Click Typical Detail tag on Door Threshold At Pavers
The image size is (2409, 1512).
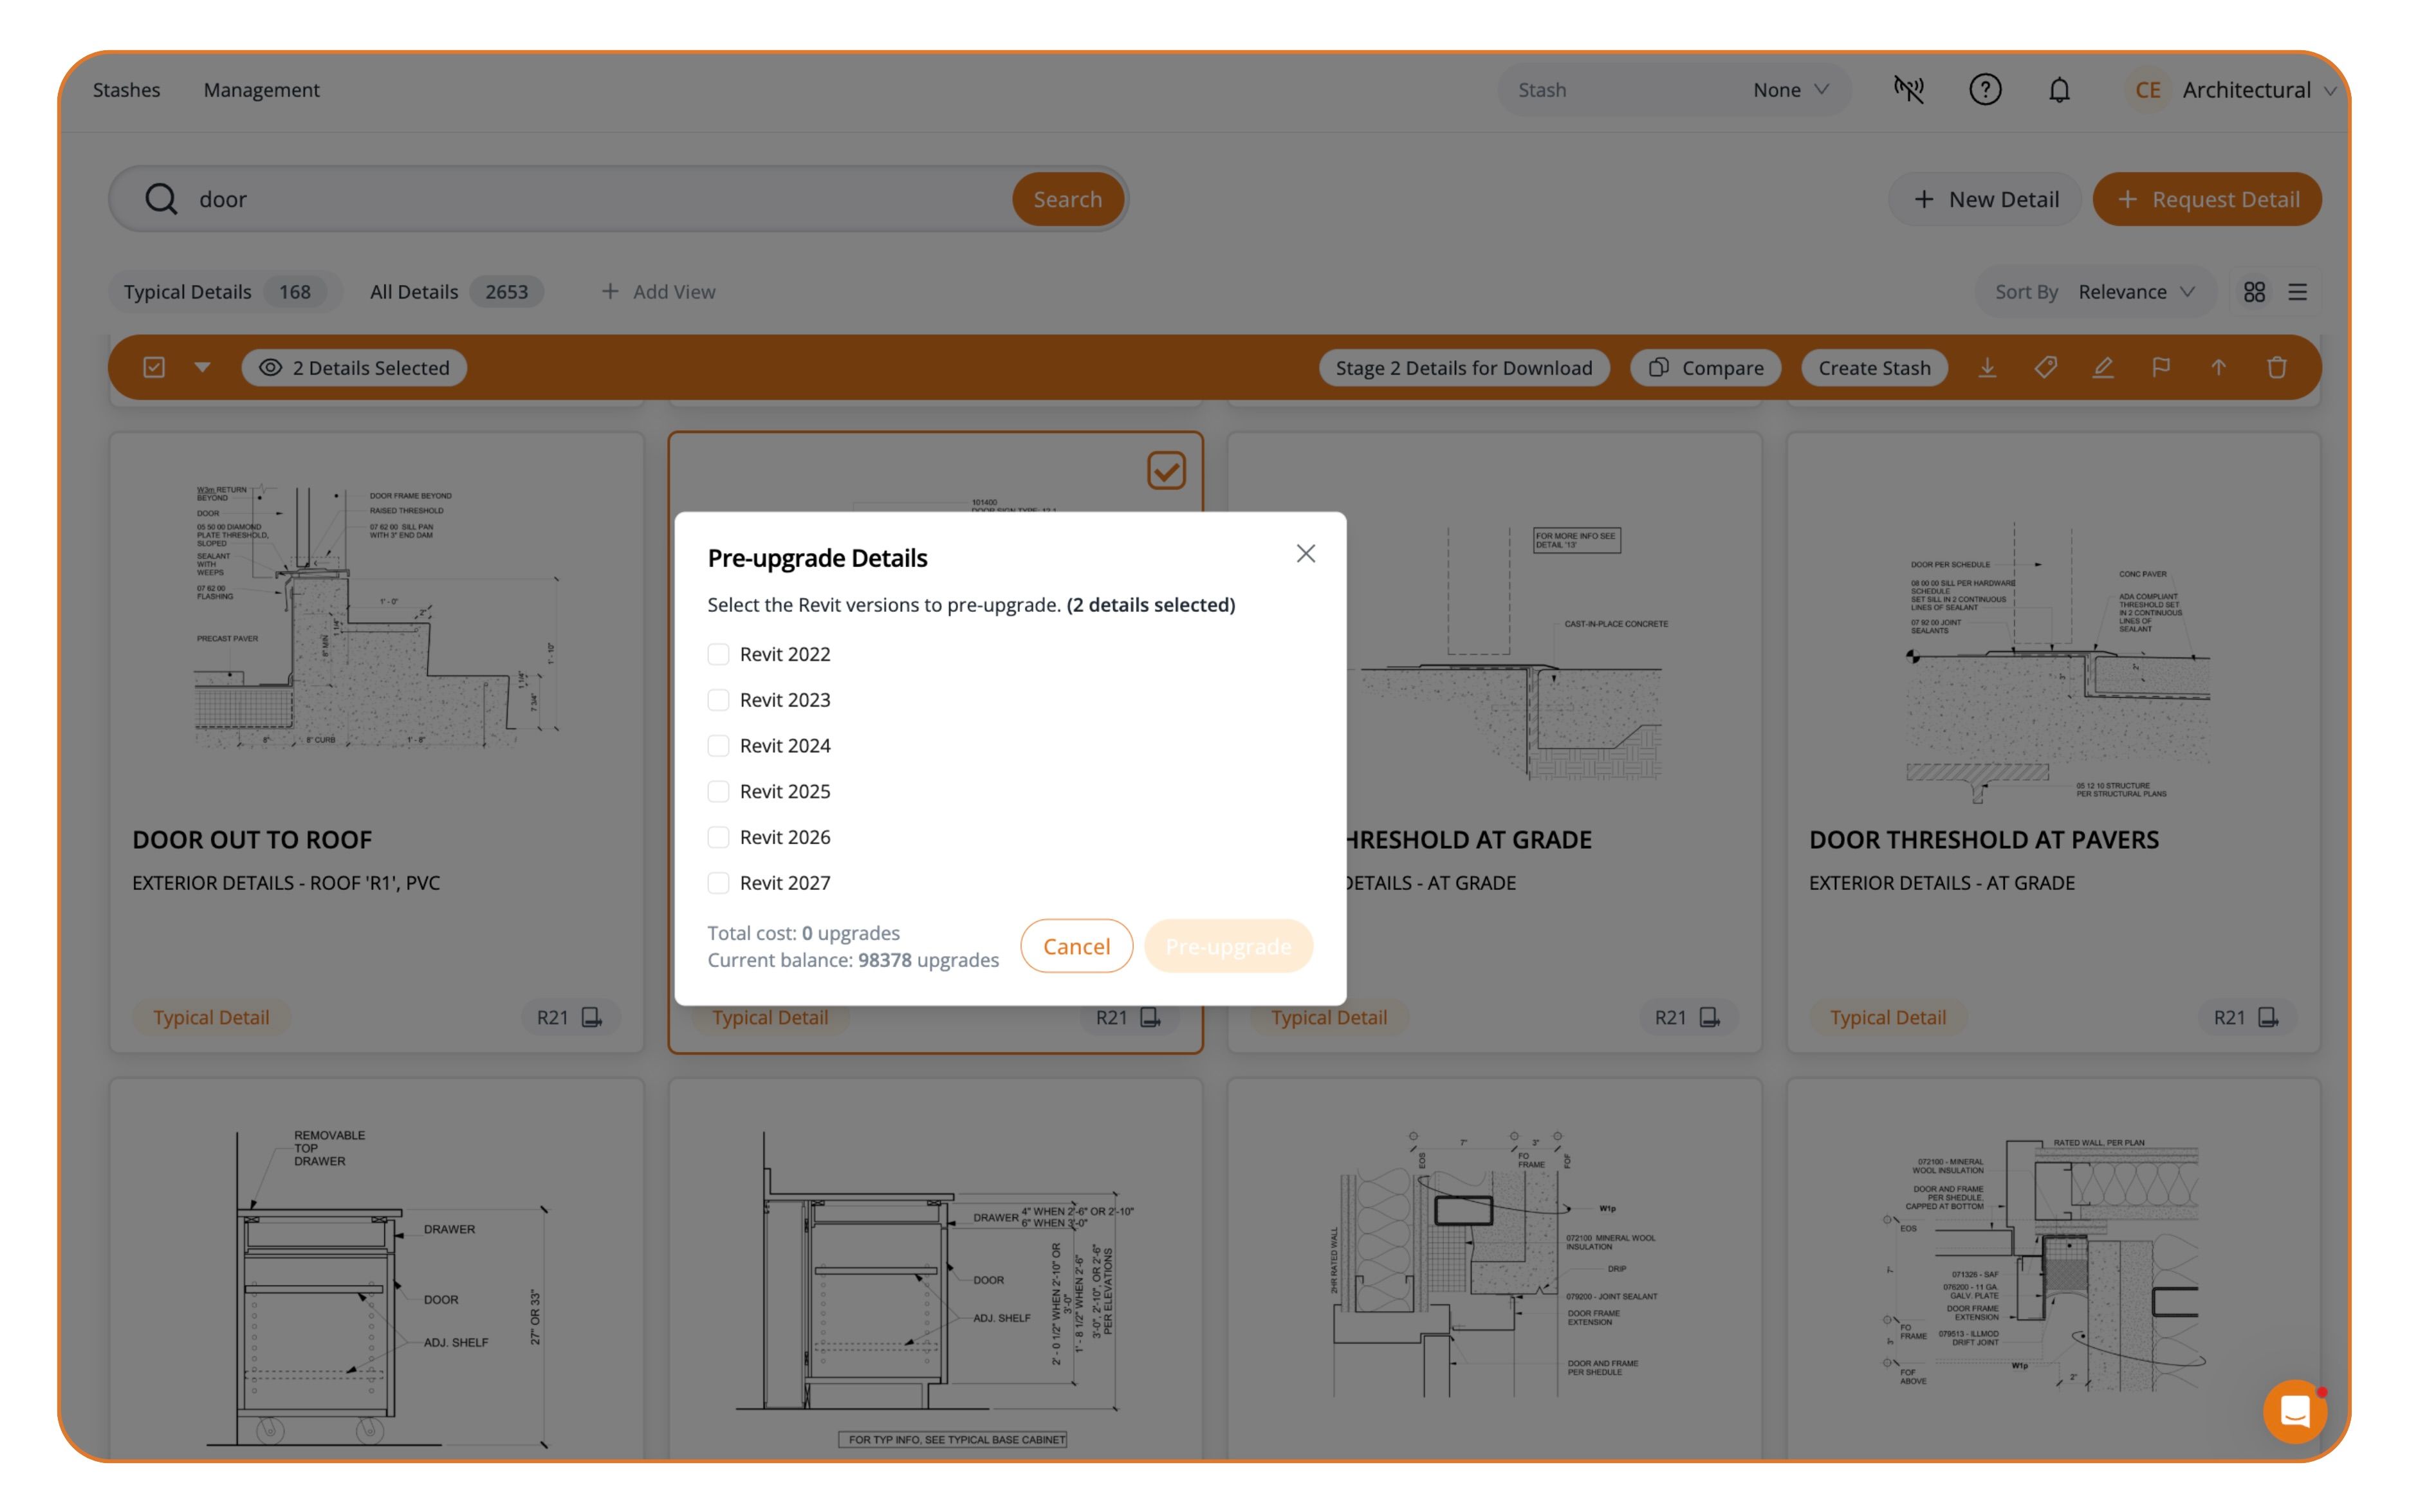point(1887,1017)
